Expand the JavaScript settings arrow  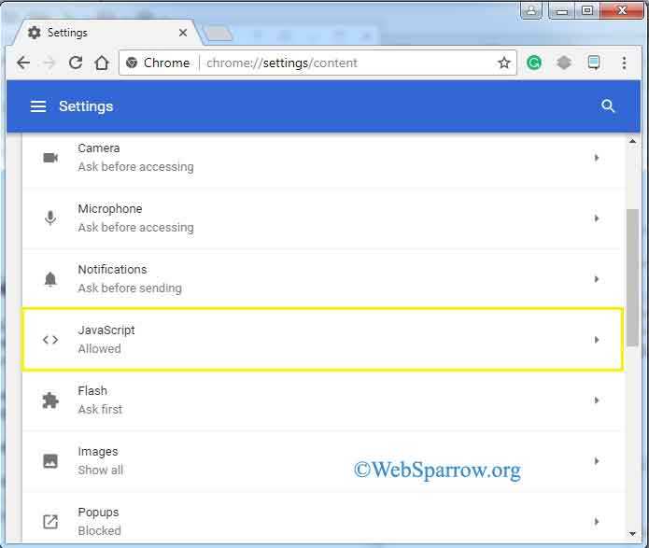point(597,340)
